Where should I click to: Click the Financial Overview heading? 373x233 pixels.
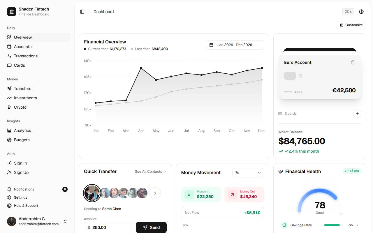(x=105, y=42)
